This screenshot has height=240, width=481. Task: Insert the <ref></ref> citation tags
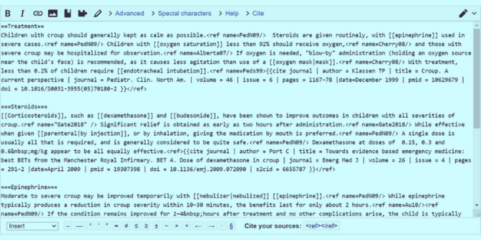(x=321, y=226)
